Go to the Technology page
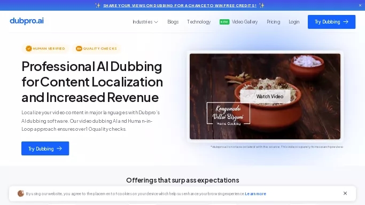This screenshot has height=205, width=365. coord(199,22)
